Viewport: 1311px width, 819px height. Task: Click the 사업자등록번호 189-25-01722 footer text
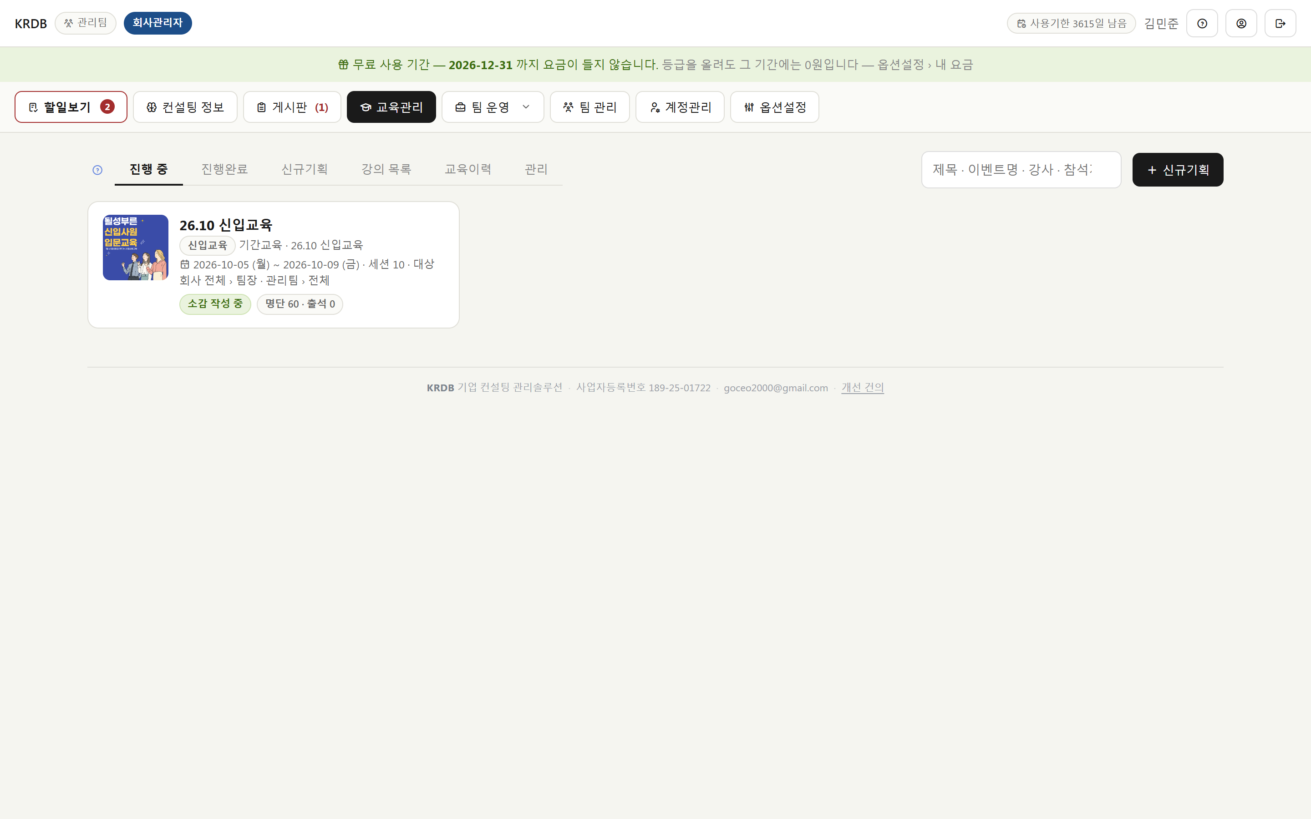point(643,388)
